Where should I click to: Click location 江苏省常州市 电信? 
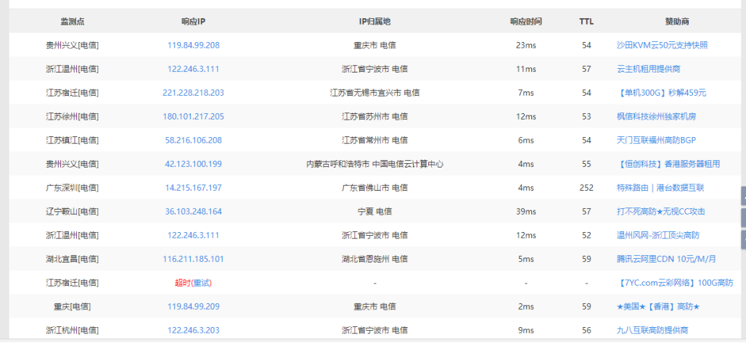pyautogui.click(x=374, y=141)
